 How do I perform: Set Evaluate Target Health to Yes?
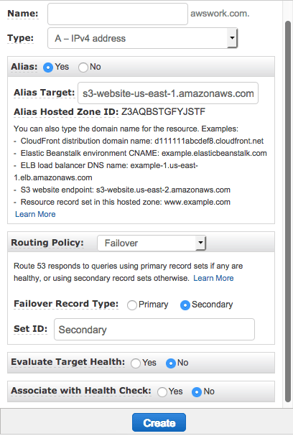point(136,363)
